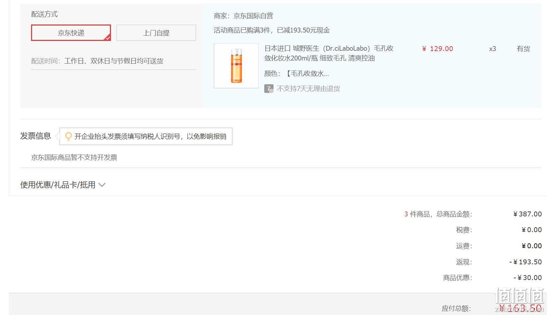
Task: Click 商品优惠 amount -¥30.00
Action: (527, 278)
